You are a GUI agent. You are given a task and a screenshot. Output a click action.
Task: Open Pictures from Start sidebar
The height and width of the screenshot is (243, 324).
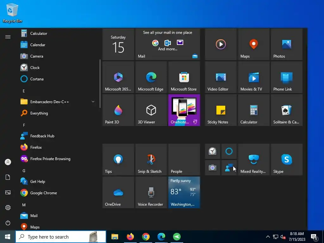click(8, 192)
